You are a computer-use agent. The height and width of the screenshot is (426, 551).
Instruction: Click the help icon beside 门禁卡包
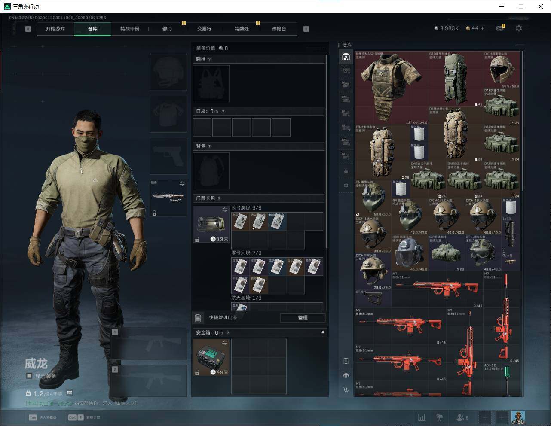point(219,198)
